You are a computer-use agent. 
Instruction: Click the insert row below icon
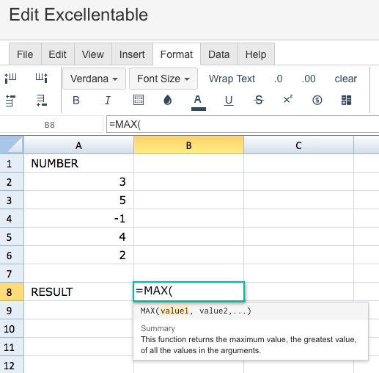(x=42, y=101)
